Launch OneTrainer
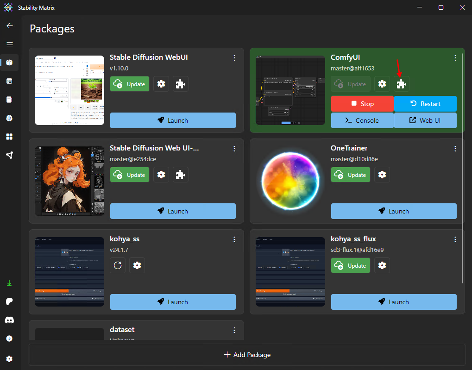Image resolution: width=472 pixels, height=370 pixels. coord(394,211)
